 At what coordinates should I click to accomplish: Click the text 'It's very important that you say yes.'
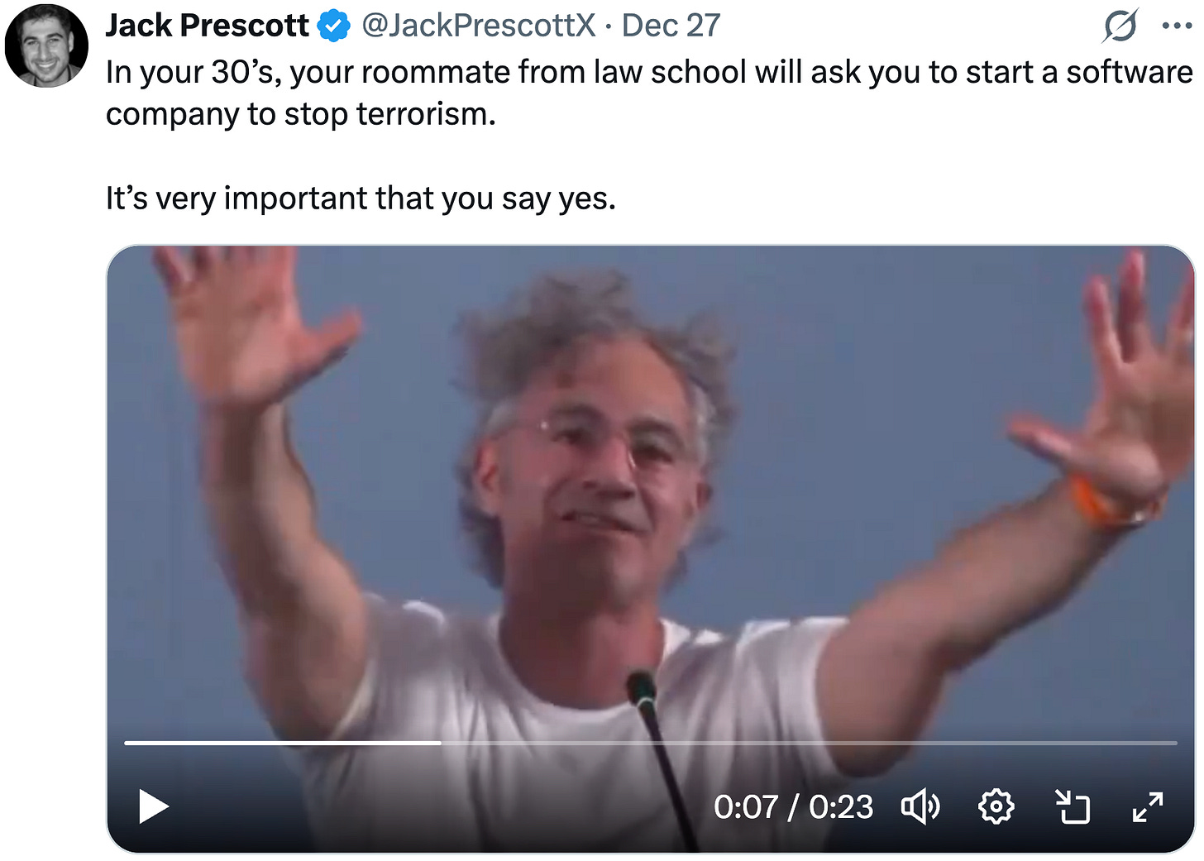pos(361,199)
